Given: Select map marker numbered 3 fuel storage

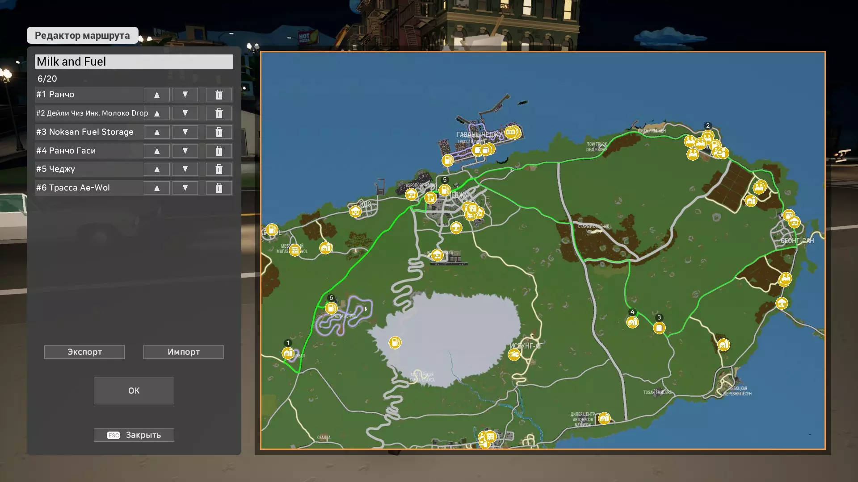Looking at the screenshot, I should [659, 328].
